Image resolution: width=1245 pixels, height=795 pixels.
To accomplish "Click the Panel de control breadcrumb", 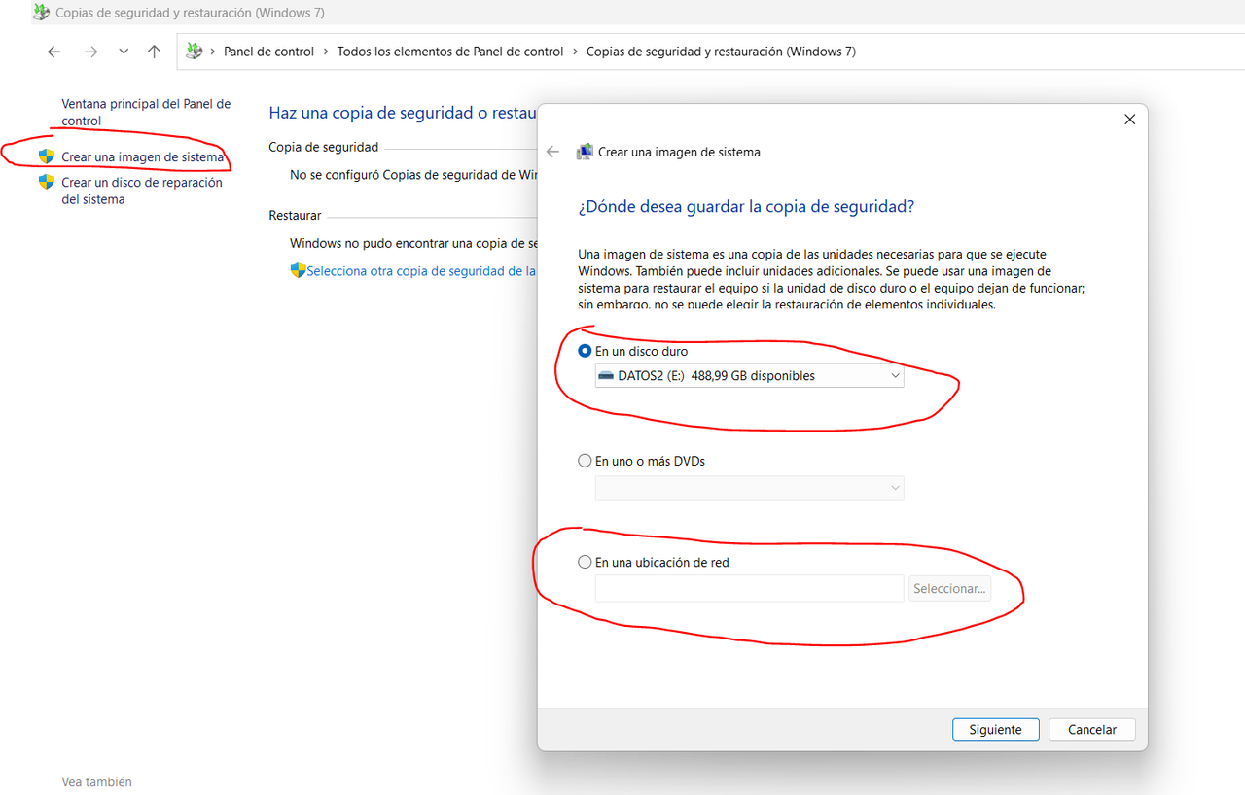I will pos(269,52).
